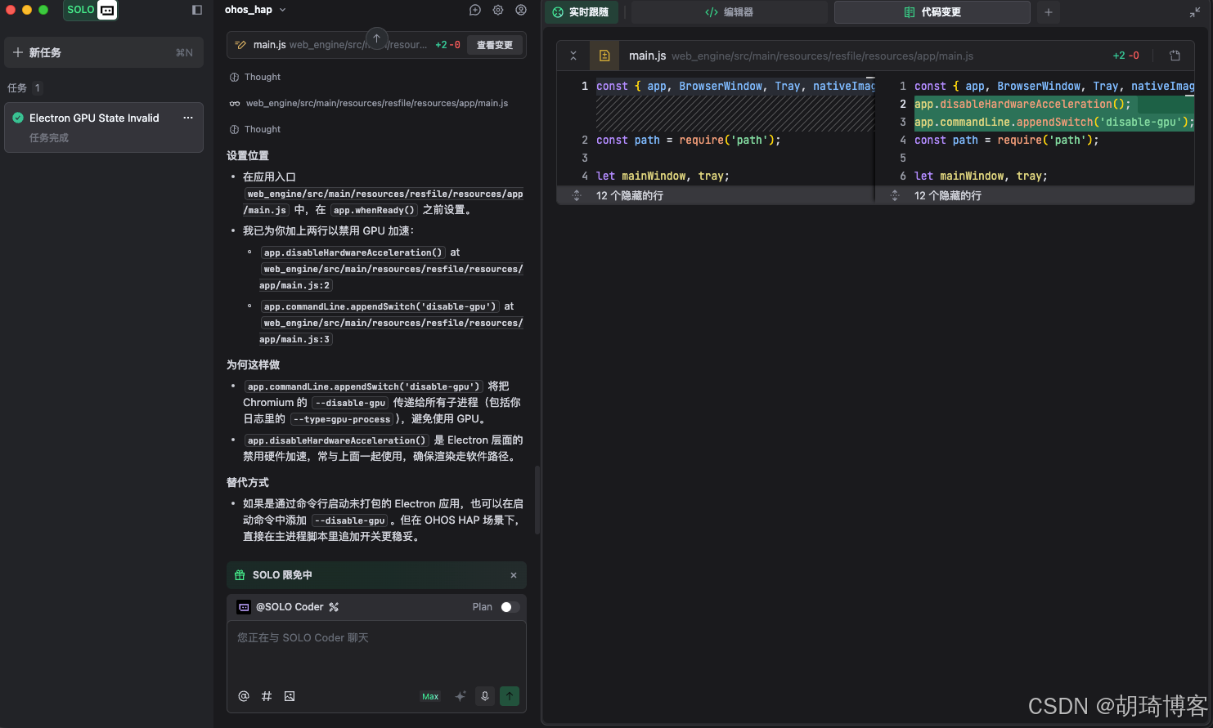Click the tools icon next to @SOLO Coder
This screenshot has width=1213, height=728.
(x=334, y=607)
